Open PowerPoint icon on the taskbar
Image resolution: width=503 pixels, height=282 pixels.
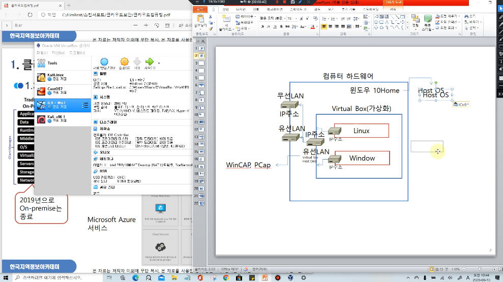264,277
